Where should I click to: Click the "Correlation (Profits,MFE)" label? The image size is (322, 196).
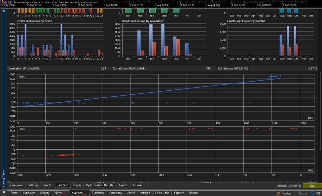pyautogui.click(x=23, y=68)
